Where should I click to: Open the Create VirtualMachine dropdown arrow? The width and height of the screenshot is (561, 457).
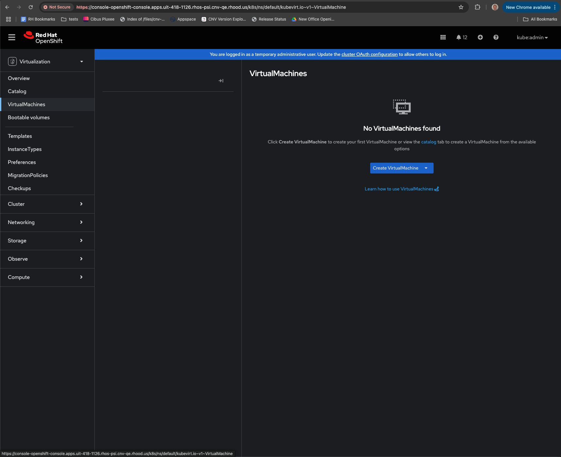(x=426, y=168)
